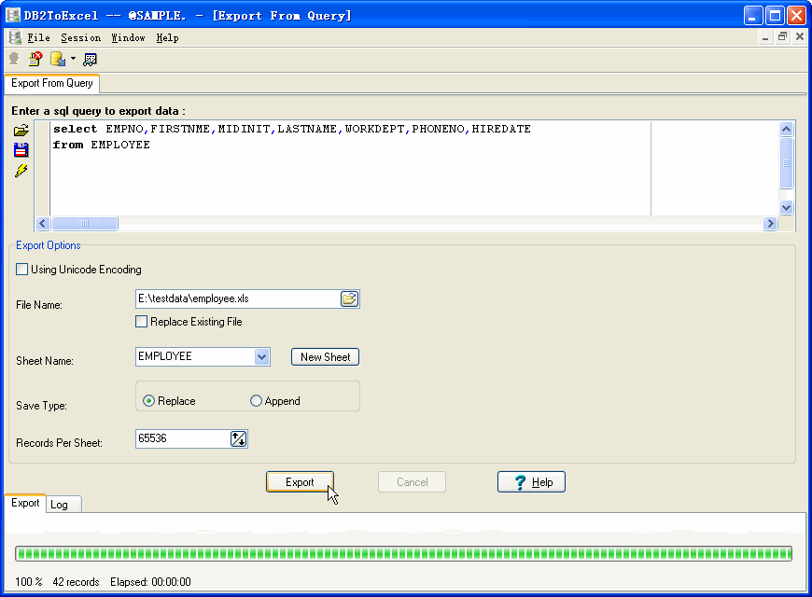This screenshot has width=812, height=597.
Task: Click in the File Name input field
Action: (x=238, y=298)
